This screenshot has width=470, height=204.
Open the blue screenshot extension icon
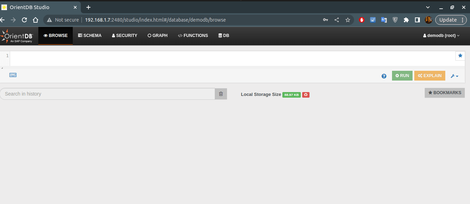pyautogui.click(x=373, y=20)
